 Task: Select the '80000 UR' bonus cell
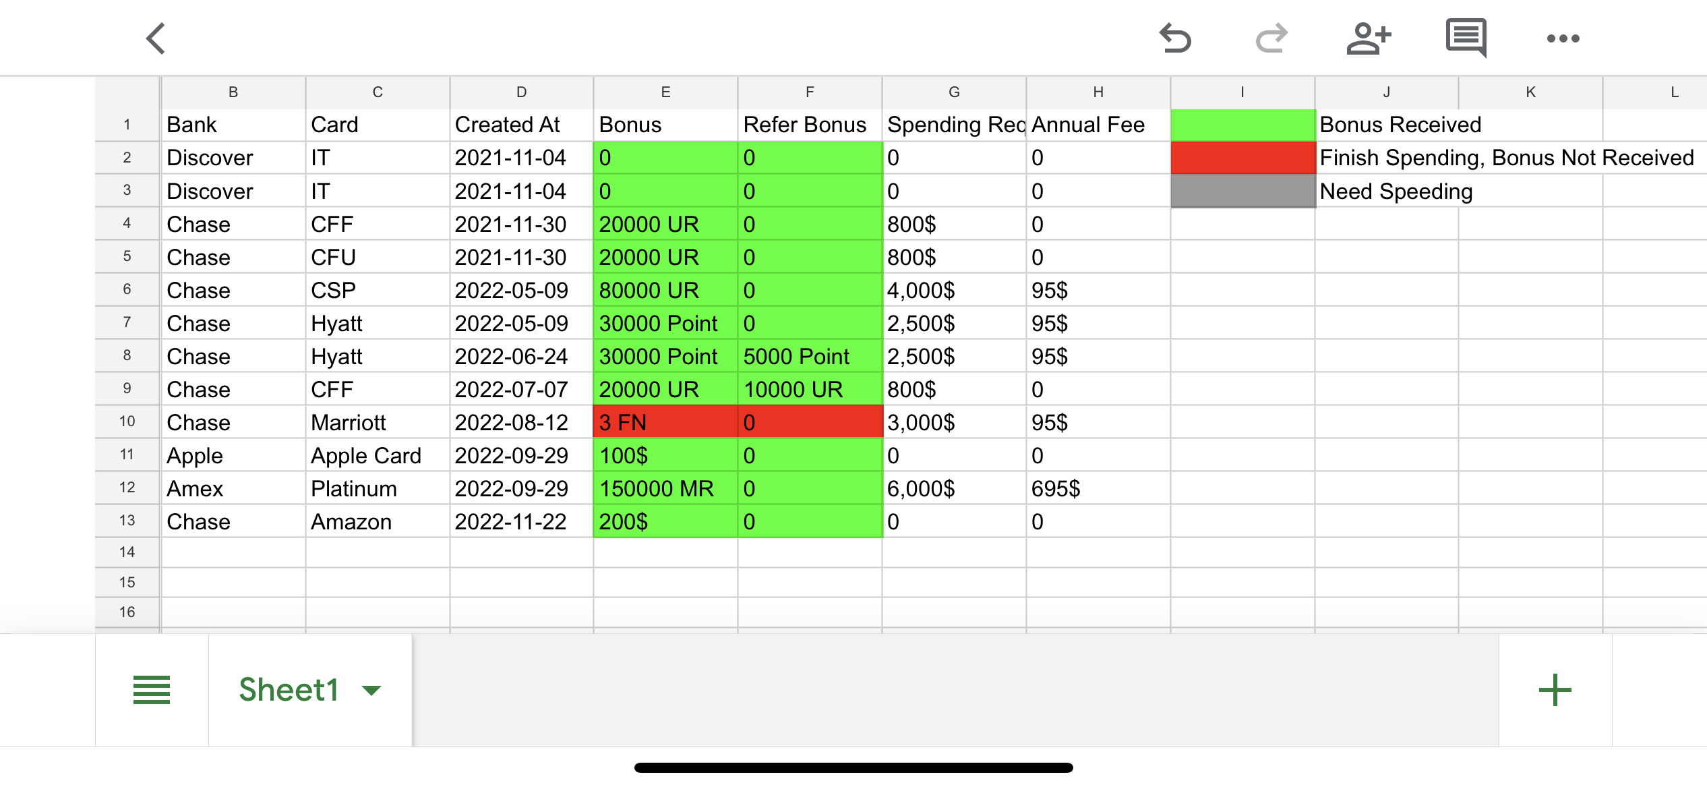point(665,290)
